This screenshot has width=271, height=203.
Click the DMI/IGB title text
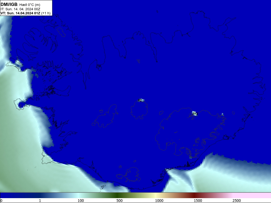[9, 5]
